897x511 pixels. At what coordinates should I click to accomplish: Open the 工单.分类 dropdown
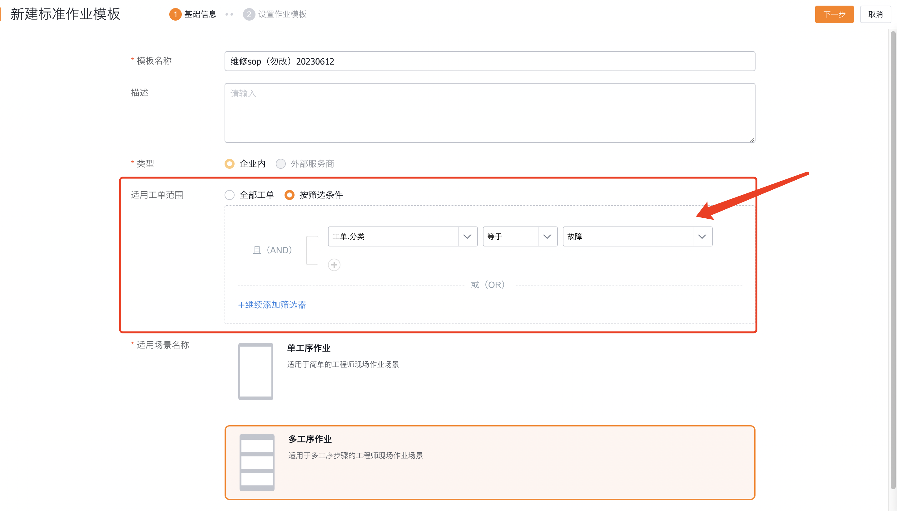(467, 236)
